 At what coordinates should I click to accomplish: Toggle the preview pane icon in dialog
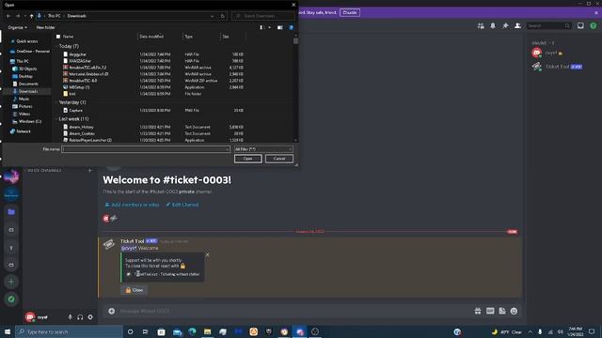point(280,27)
